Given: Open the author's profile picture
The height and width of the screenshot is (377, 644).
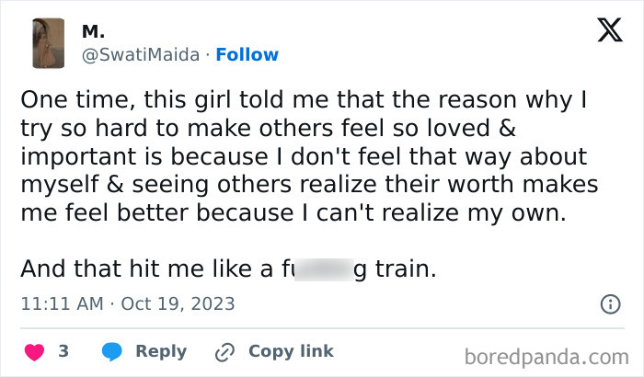Looking at the screenshot, I should click(48, 43).
